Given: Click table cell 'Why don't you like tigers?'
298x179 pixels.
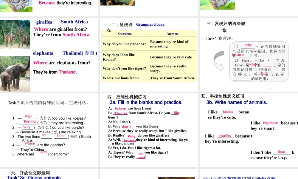Looking at the screenshot, I should coord(125,68).
